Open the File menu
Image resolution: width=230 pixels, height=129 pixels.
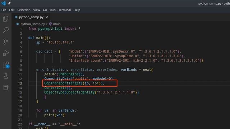(x=4, y=10)
